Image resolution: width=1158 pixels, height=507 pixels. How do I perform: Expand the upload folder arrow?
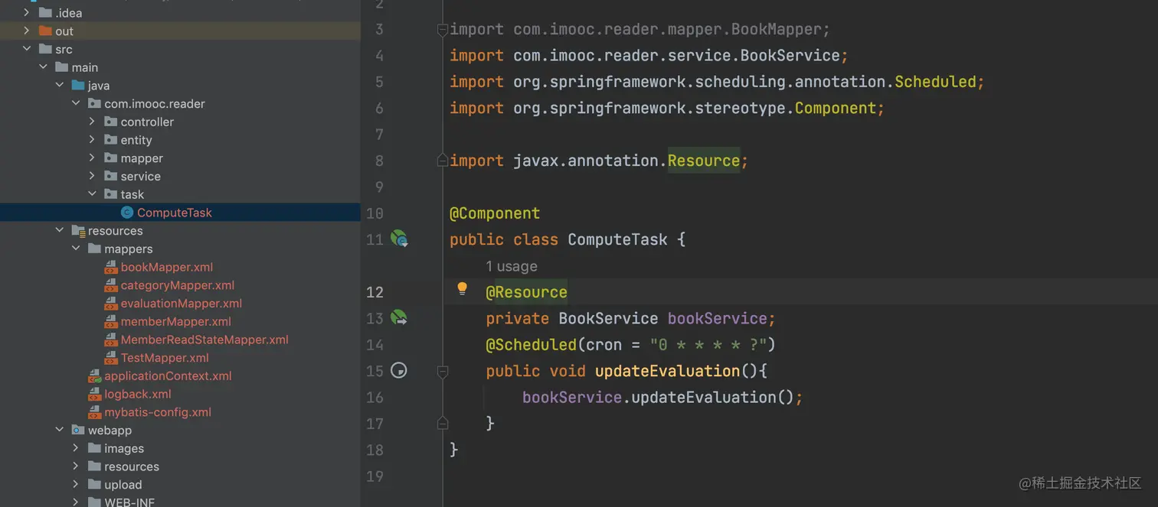(x=76, y=485)
